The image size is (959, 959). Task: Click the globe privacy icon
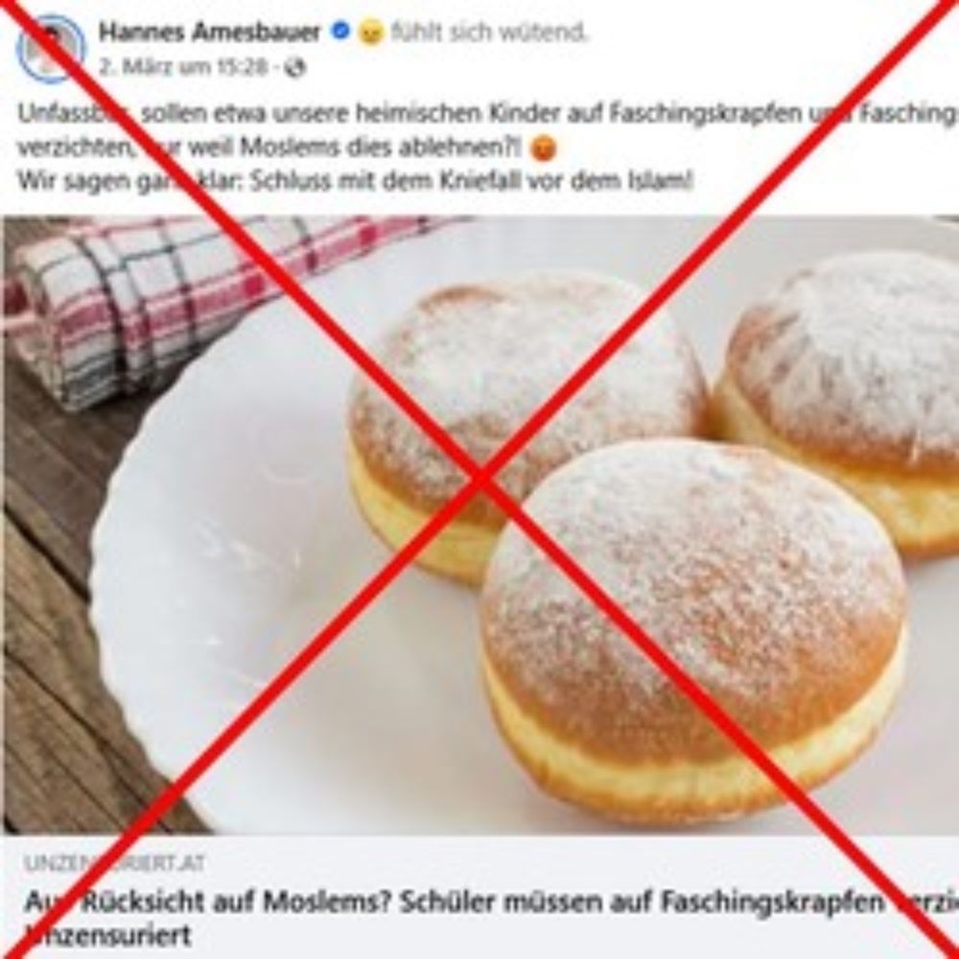tap(295, 67)
